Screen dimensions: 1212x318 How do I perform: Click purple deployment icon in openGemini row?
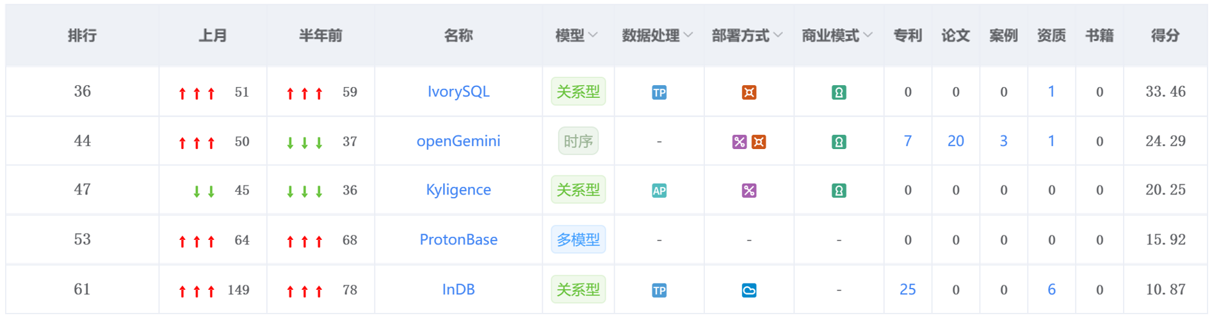click(739, 142)
